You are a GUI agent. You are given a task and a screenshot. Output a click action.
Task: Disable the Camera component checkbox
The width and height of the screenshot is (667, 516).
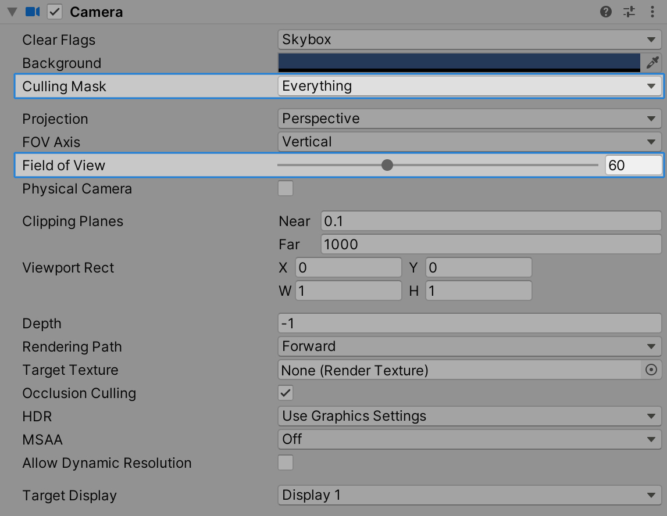(x=55, y=12)
